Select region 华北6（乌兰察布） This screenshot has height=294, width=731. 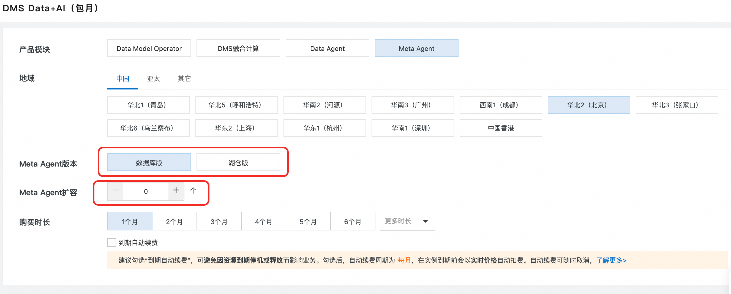[148, 128]
